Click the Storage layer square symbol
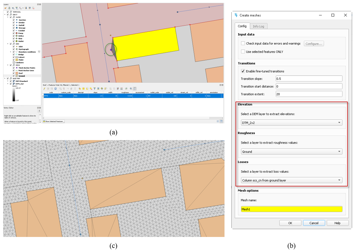The height and width of the screenshot is (252, 354). (17, 28)
